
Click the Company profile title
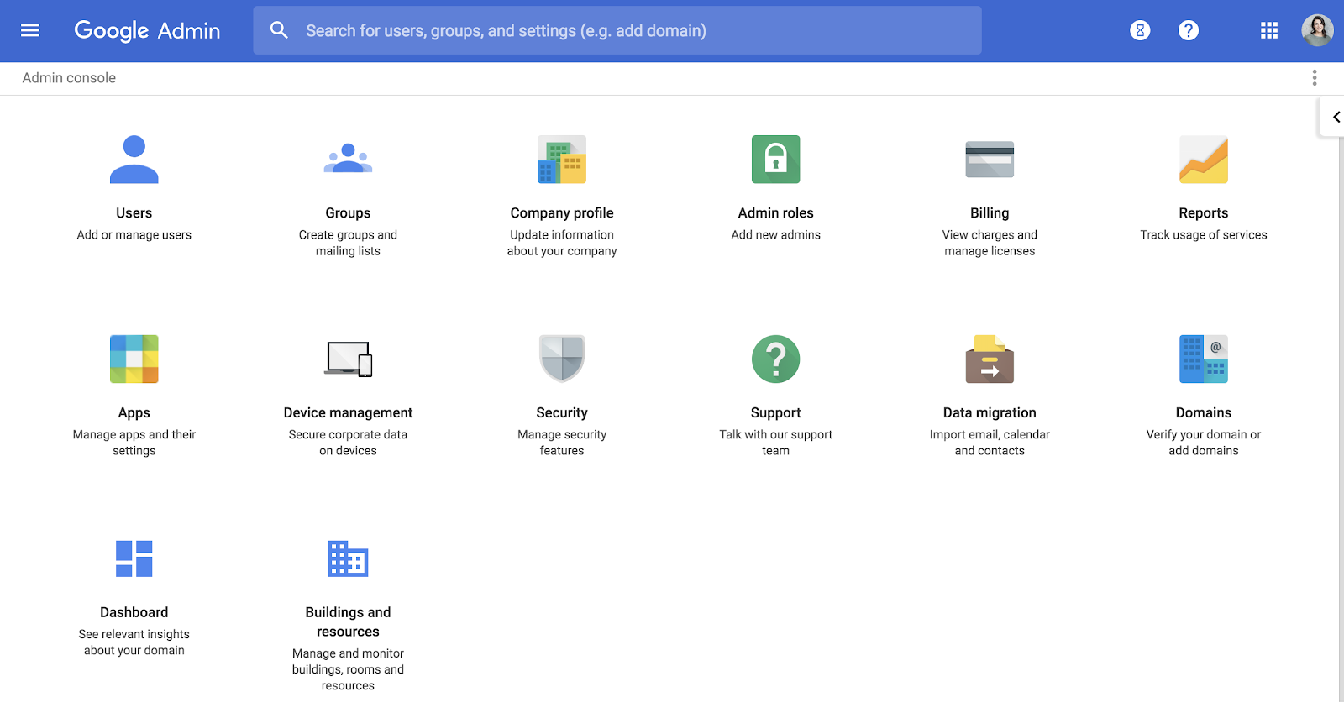coord(562,213)
